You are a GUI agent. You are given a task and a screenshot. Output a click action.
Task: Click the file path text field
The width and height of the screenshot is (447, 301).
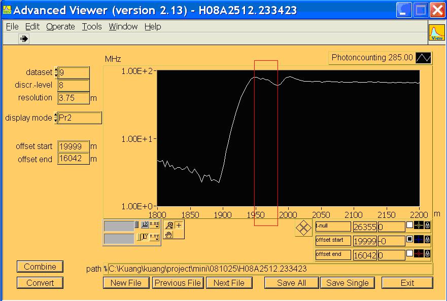coord(270,269)
